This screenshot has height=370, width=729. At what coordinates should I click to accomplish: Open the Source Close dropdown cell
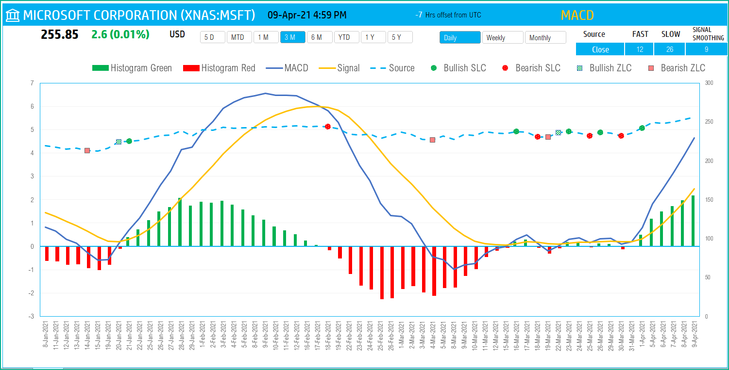click(x=600, y=49)
